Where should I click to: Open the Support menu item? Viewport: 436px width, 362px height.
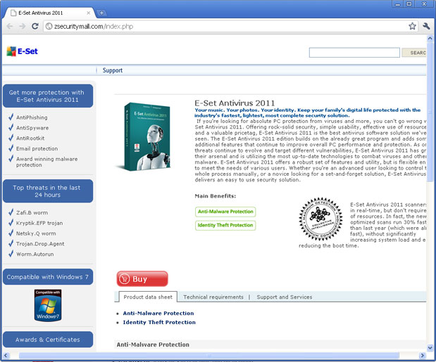112,70
